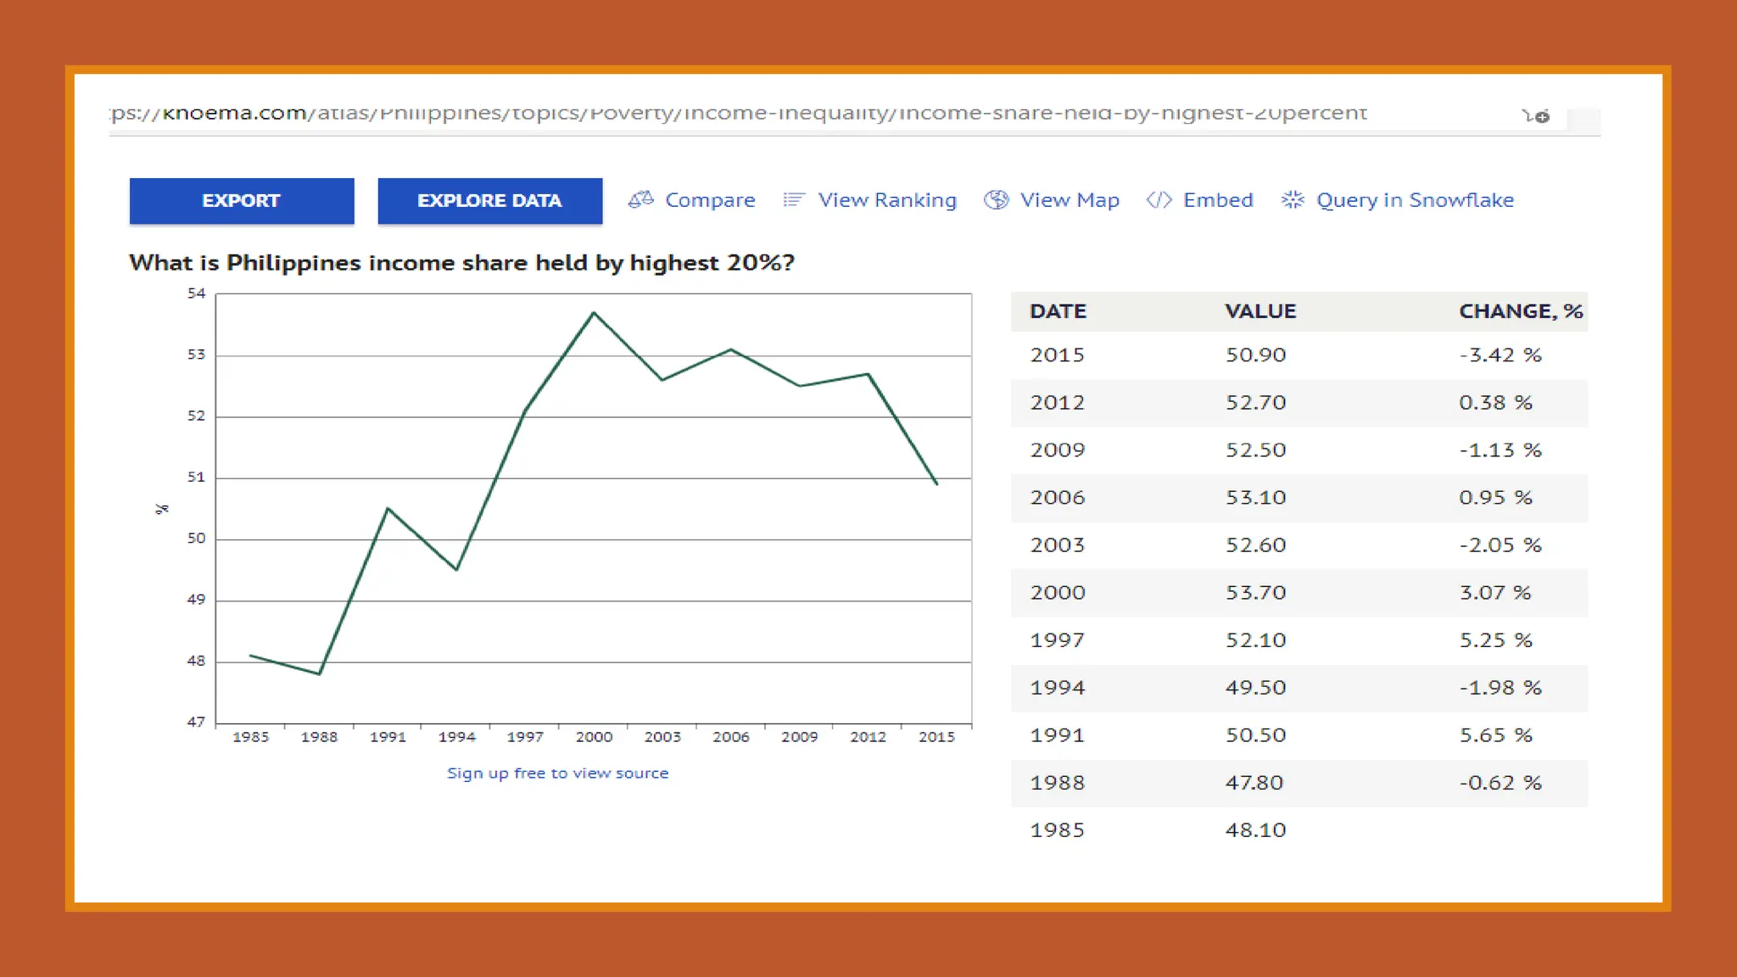Image resolution: width=1737 pixels, height=977 pixels.
Task: Click the plus icon in address bar
Action: pyautogui.click(x=1541, y=116)
